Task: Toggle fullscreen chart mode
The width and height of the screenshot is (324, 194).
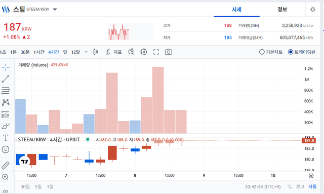Action: (x=156, y=52)
